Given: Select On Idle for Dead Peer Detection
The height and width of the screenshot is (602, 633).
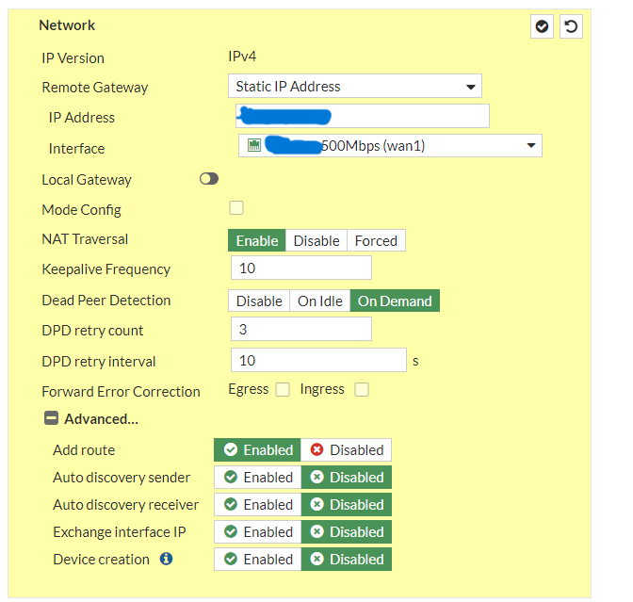Looking at the screenshot, I should click(x=320, y=301).
